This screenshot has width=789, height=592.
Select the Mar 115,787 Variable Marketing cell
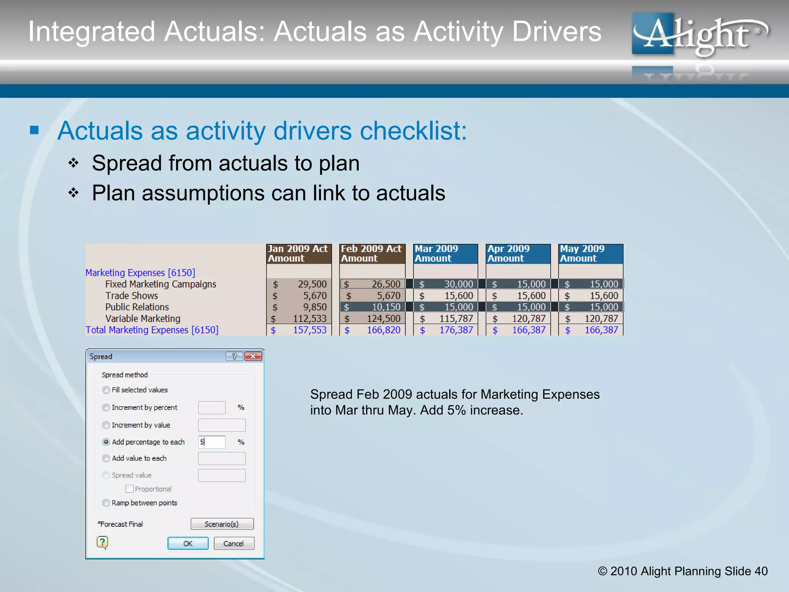coord(445,318)
